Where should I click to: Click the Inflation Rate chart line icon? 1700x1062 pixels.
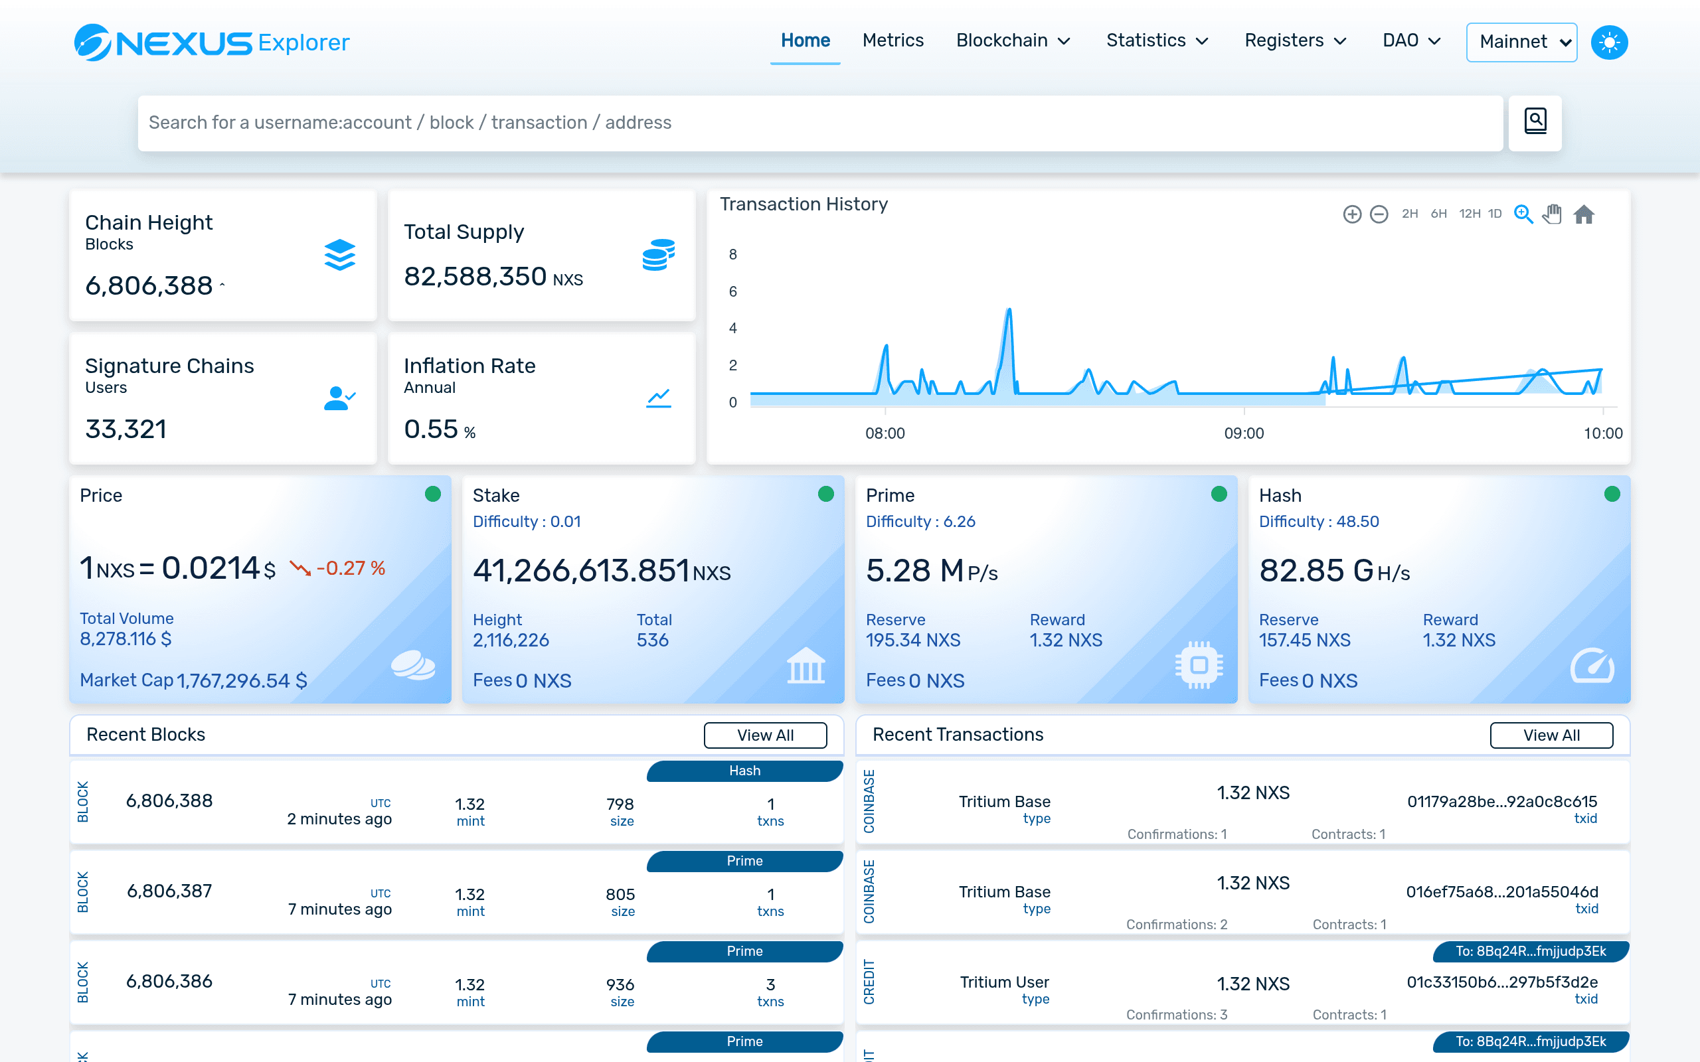pyautogui.click(x=658, y=398)
